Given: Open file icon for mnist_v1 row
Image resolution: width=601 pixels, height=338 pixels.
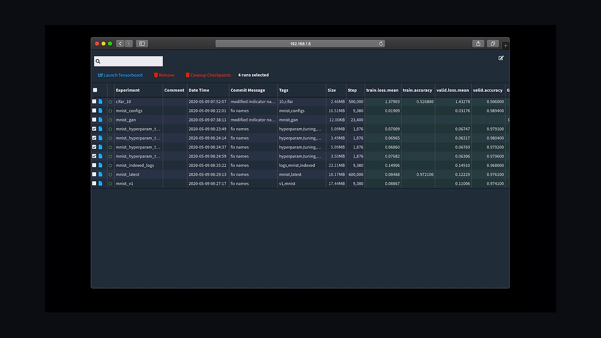Looking at the screenshot, I should 100,183.
